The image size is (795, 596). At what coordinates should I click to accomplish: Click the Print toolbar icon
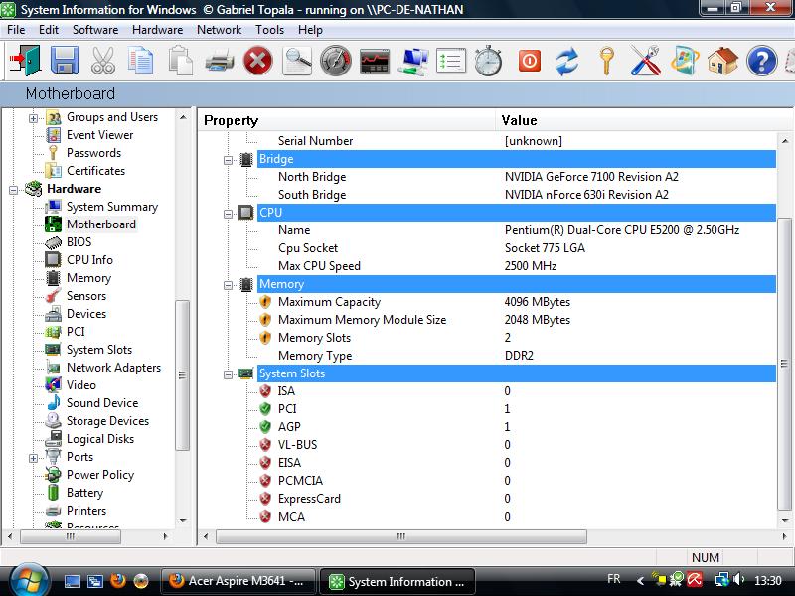220,62
